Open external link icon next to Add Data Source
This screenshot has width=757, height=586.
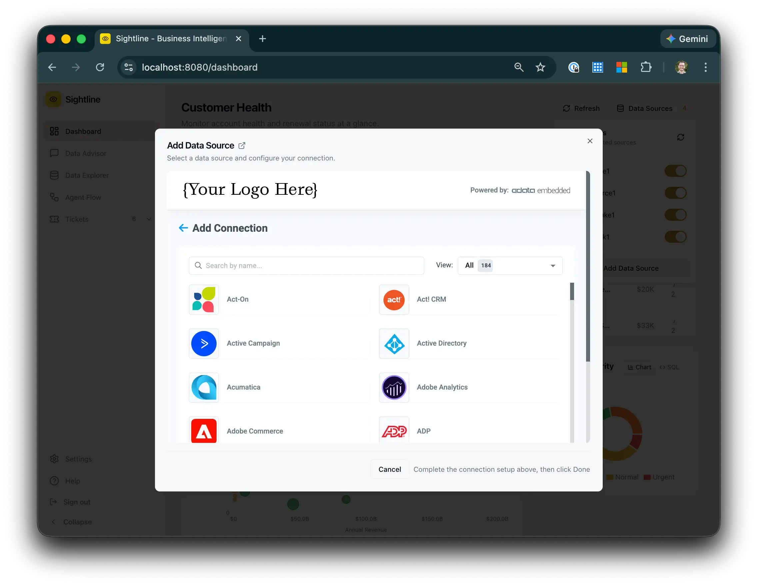coord(242,146)
